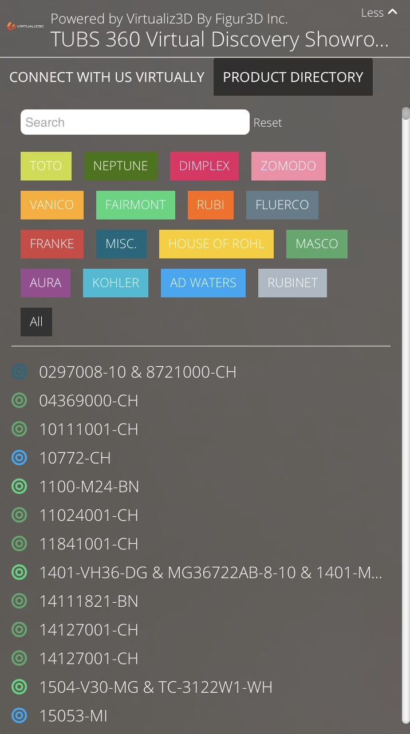Open product 10111001-CH
This screenshot has width=410, height=734.
pos(89,429)
